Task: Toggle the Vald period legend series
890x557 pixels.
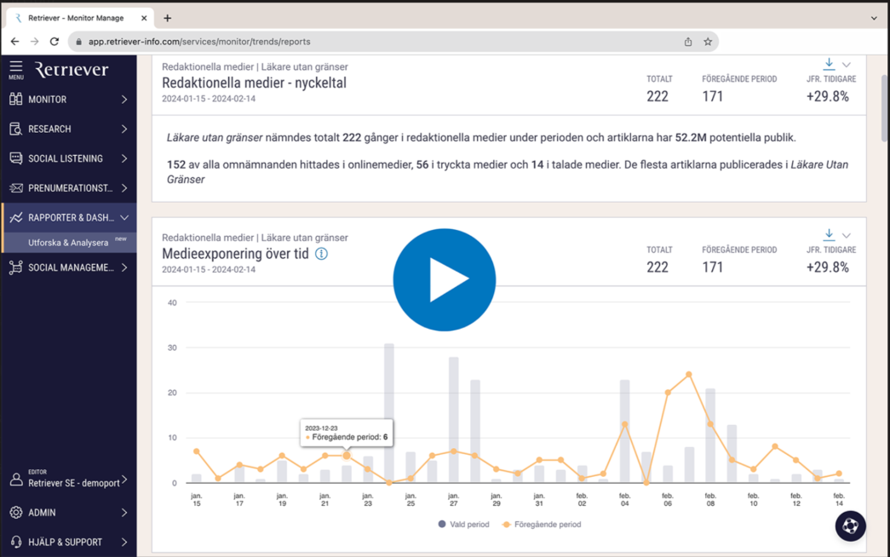Action: (x=463, y=525)
